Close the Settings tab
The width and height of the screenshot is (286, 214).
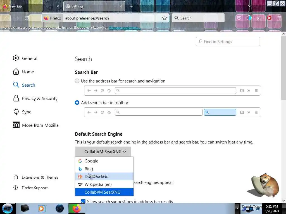[x=121, y=6]
